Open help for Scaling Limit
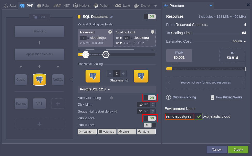The height and width of the screenshot is (156, 252). [153, 32]
